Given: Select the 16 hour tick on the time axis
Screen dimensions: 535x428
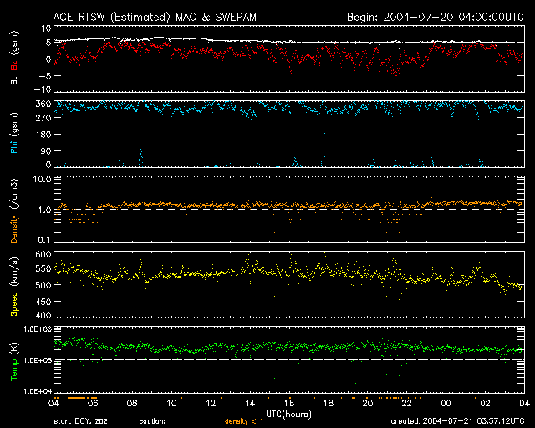Looking at the screenshot, I should [x=288, y=403].
